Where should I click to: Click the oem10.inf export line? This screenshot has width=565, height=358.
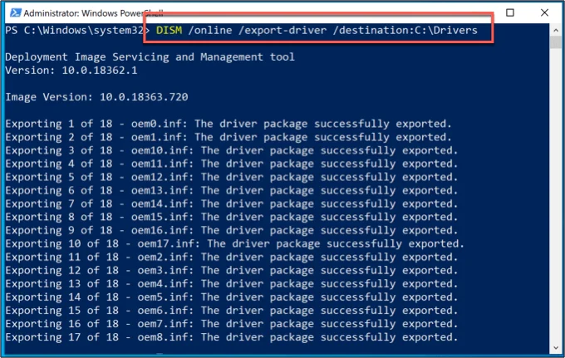(231, 150)
